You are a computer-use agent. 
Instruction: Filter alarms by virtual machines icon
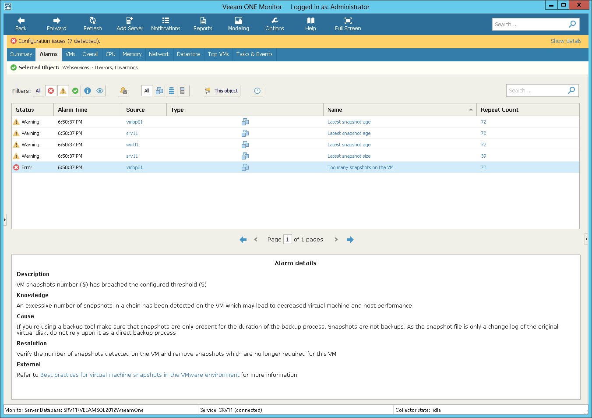(x=159, y=91)
